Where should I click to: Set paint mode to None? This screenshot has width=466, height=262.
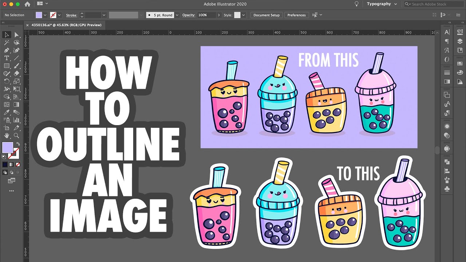pyautogui.click(x=17, y=164)
